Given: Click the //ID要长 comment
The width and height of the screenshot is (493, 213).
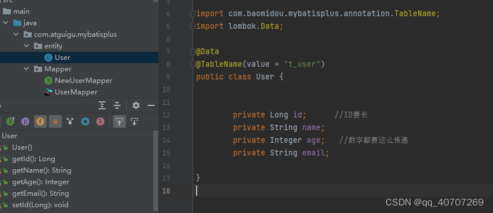Looking at the screenshot, I should tap(351, 115).
